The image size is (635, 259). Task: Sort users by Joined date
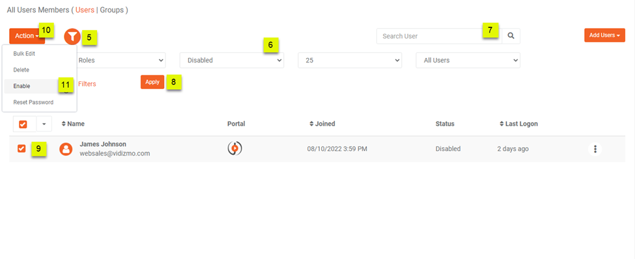tap(322, 124)
